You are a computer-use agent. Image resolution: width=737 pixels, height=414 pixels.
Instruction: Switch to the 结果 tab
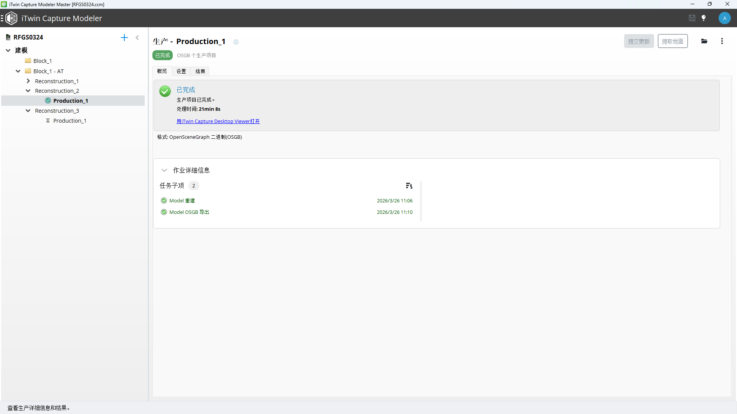point(200,71)
